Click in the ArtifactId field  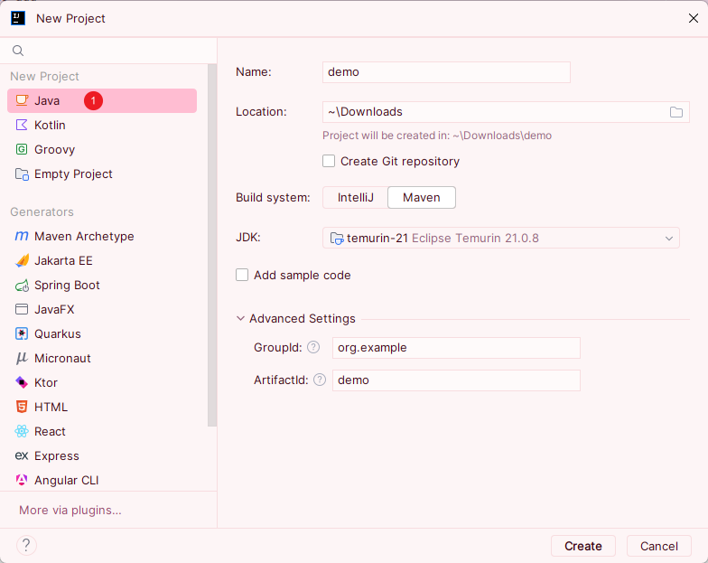point(456,380)
